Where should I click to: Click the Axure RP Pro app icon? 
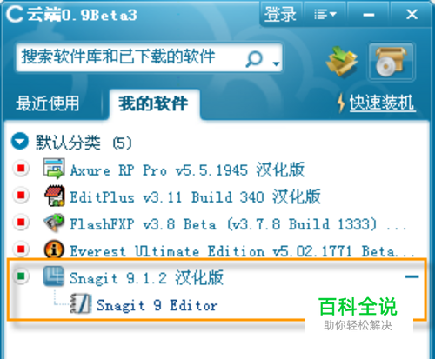click(x=53, y=169)
